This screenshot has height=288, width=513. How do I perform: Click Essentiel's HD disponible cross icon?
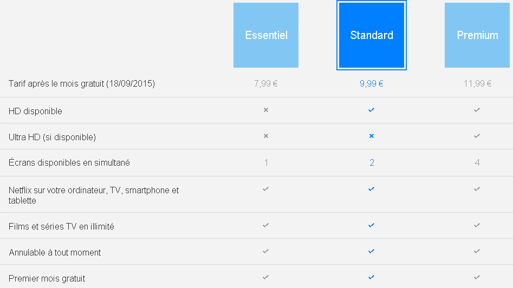tap(266, 110)
